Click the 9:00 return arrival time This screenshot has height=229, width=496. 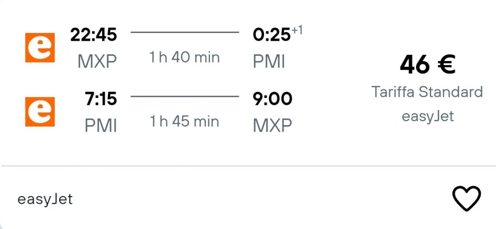click(272, 99)
